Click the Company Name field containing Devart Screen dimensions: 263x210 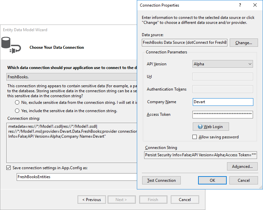tap(223, 102)
